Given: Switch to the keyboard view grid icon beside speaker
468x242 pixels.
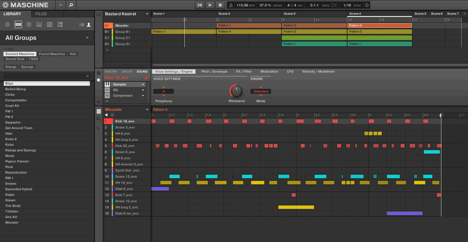Looking at the screenshot, I should click(x=112, y=115).
